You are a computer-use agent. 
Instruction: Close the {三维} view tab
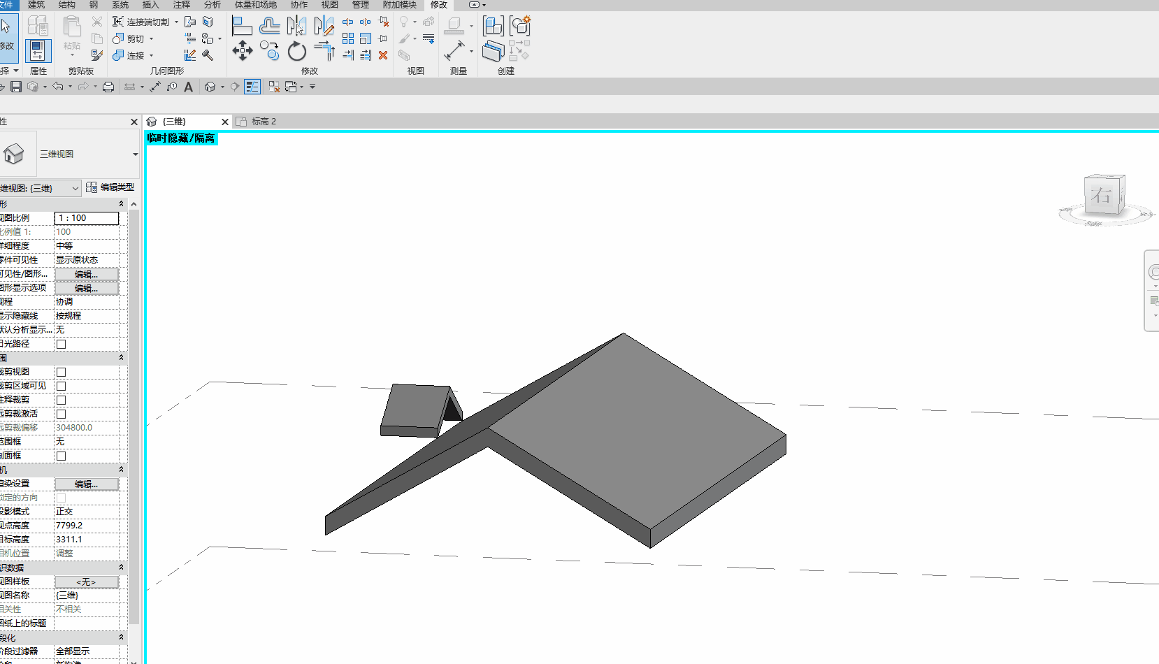tap(225, 122)
